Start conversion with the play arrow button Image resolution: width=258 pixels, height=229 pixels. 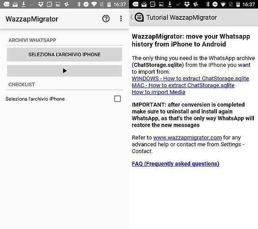tap(64, 71)
